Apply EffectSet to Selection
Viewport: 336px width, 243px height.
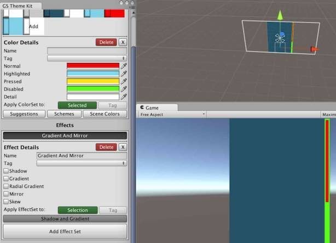coord(78,210)
